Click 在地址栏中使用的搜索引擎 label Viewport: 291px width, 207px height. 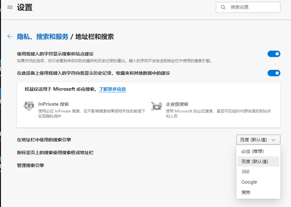pyautogui.click(x=44, y=140)
